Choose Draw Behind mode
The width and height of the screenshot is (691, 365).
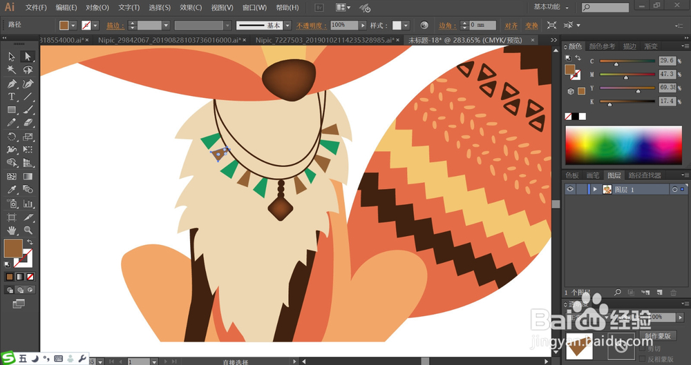coord(20,290)
